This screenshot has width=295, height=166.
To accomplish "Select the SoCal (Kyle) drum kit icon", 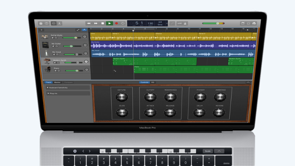I will click(x=45, y=36).
